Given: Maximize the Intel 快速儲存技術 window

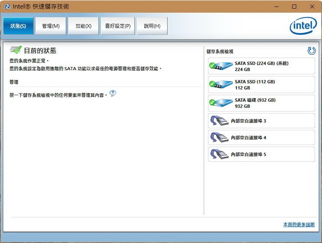Looking at the screenshot, I should [294, 7].
